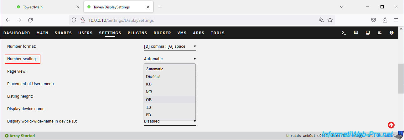Click the red back-to-top arrow
404x140 pixels.
pos(391,125)
